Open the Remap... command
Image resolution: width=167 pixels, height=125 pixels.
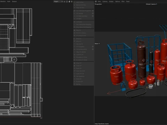(83, 84)
